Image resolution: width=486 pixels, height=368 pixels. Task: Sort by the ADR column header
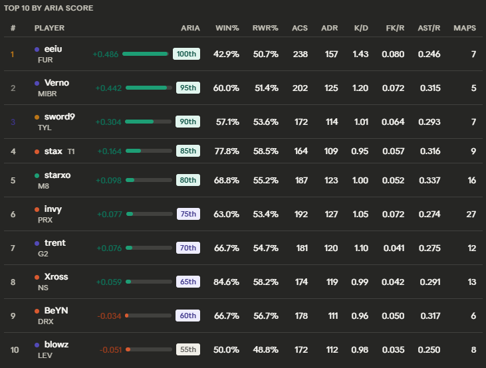330,28
